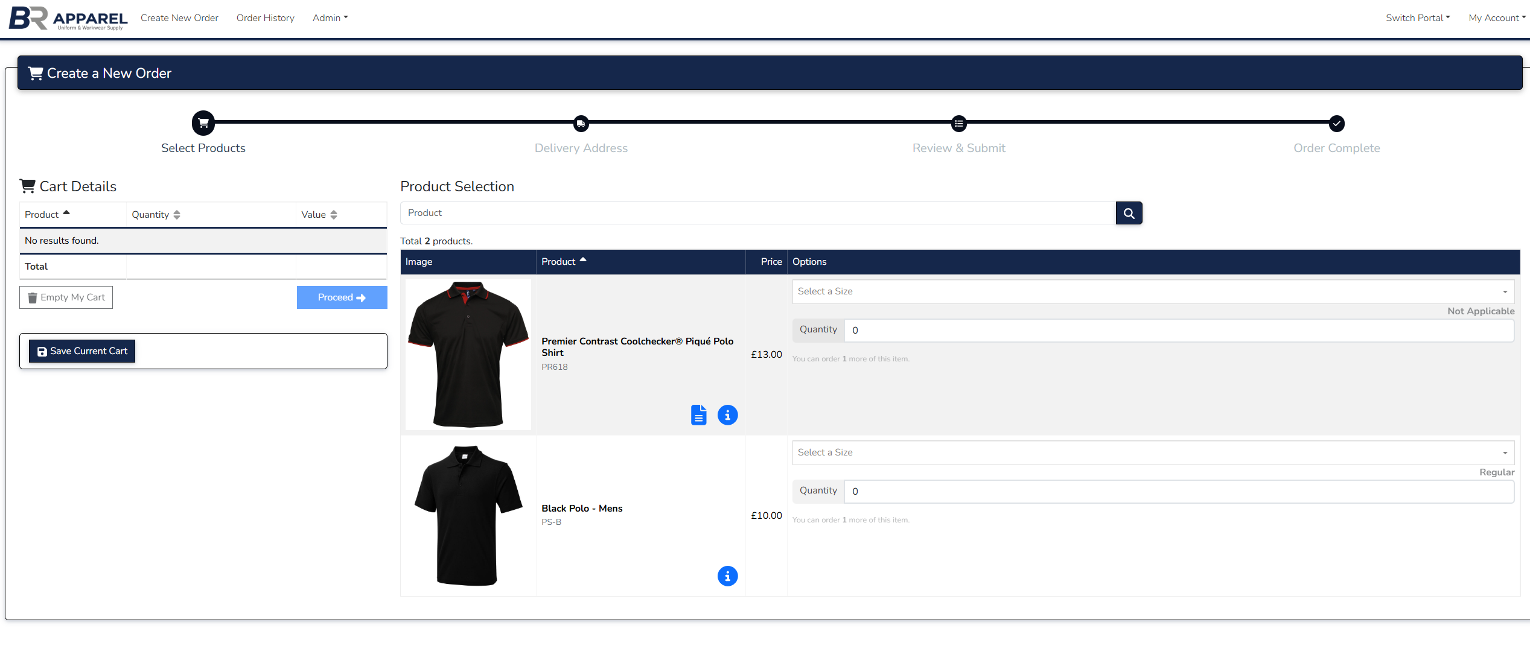Sort cart by Quantity column

tap(156, 215)
